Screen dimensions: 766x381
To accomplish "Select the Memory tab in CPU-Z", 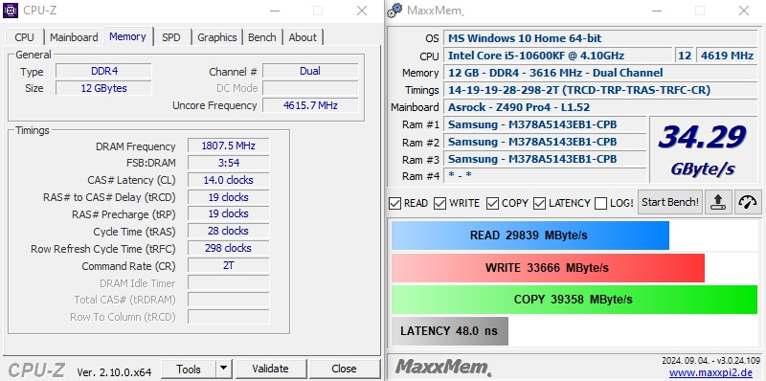I will [127, 36].
